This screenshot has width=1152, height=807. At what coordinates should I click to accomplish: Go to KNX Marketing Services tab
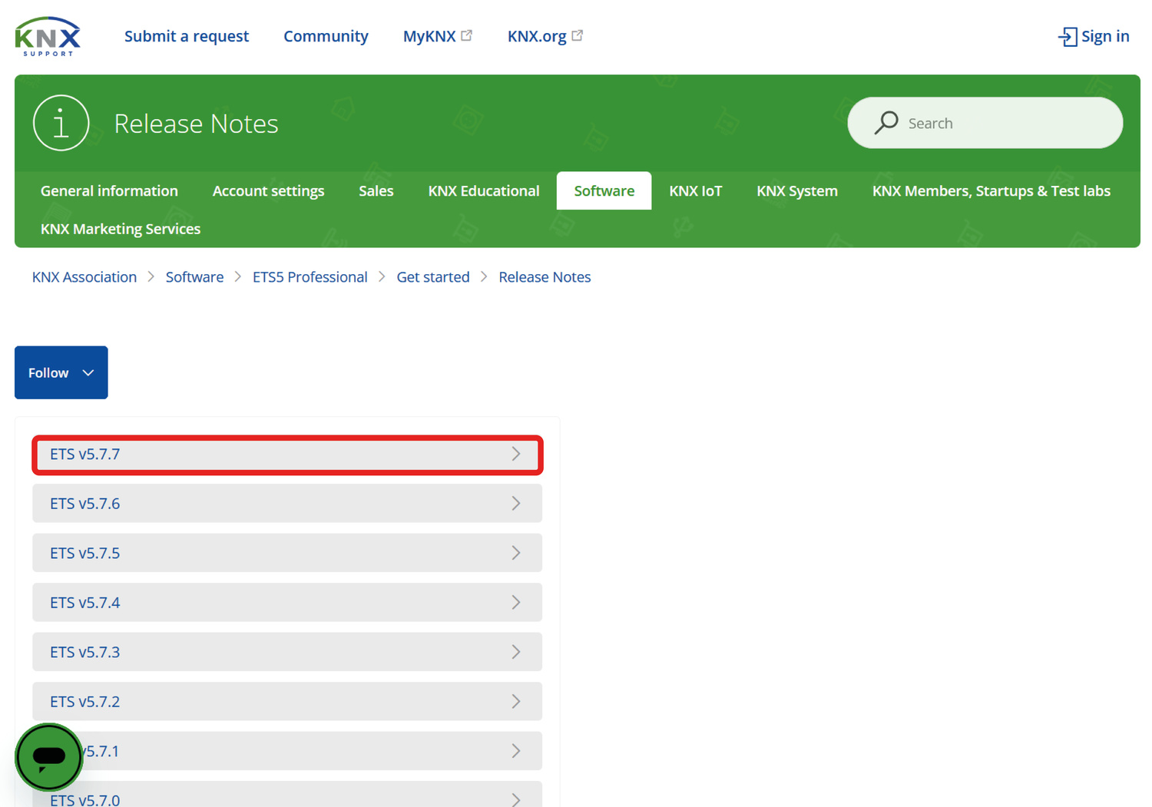[x=121, y=229]
